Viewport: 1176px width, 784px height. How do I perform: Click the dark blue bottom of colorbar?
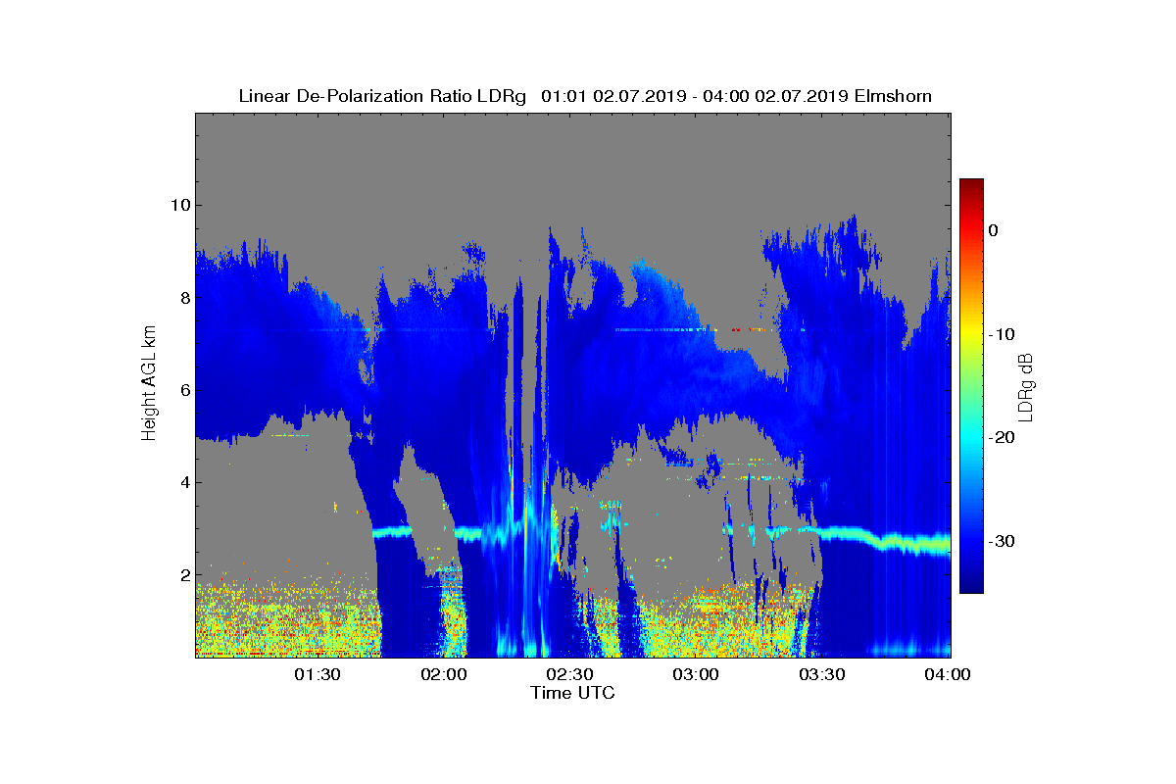click(971, 586)
